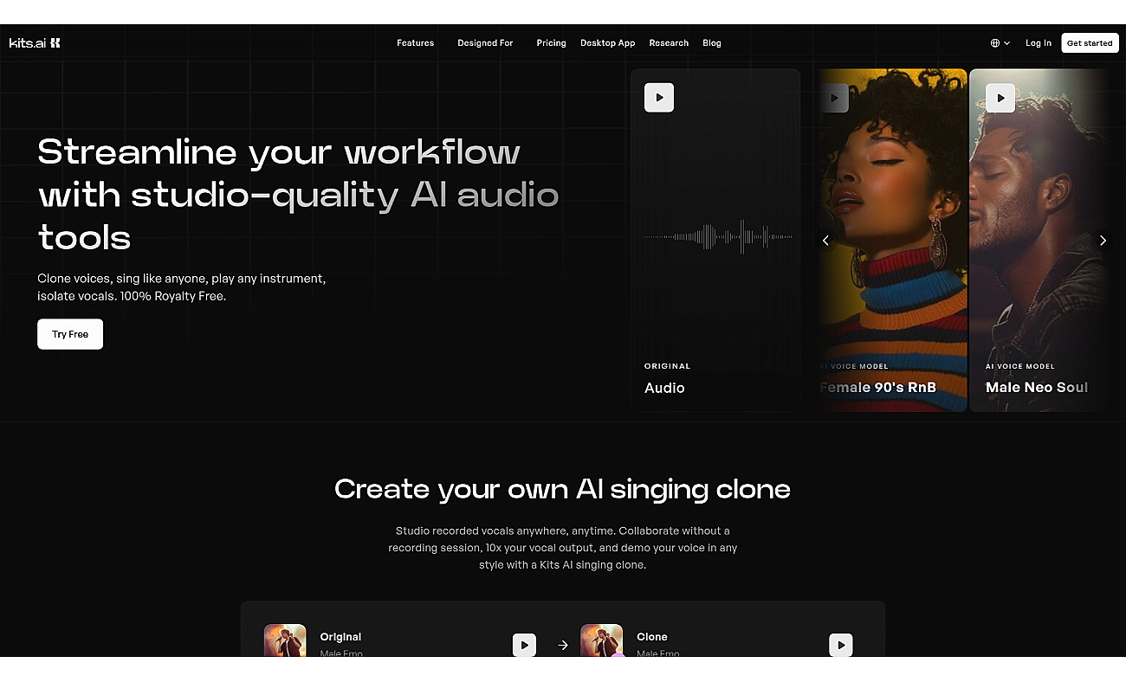Image resolution: width=1126 pixels, height=682 pixels.
Task: Open the language globe selector
Action: coord(1000,43)
